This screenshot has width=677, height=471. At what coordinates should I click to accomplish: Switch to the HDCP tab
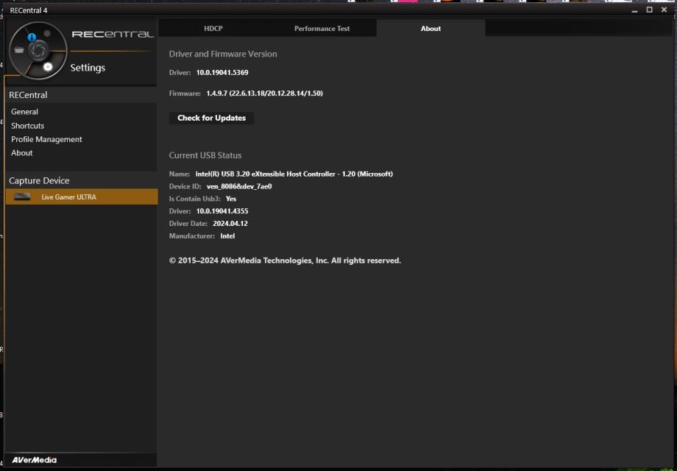213,29
